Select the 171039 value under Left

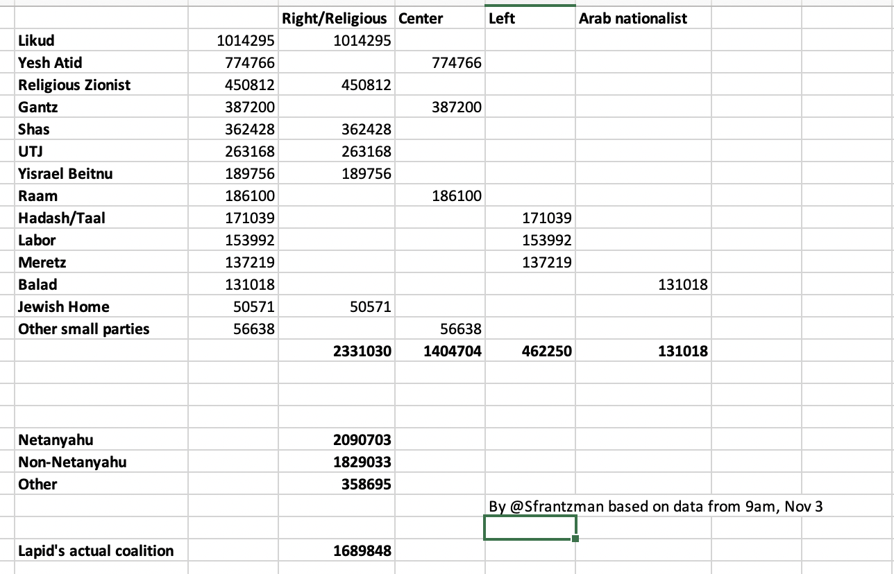click(546, 218)
